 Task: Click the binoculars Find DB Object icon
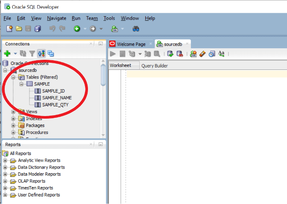[x=136, y=29]
